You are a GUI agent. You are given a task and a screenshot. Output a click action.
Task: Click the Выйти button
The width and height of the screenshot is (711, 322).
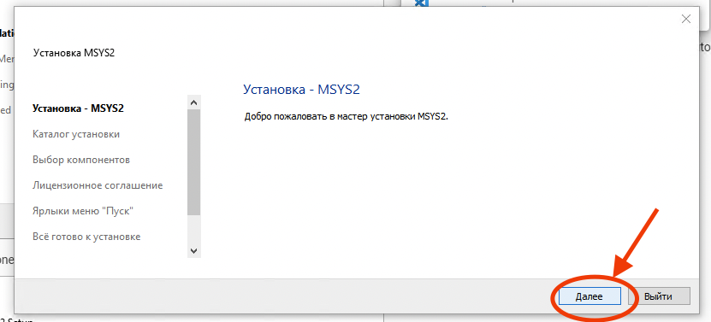(659, 296)
